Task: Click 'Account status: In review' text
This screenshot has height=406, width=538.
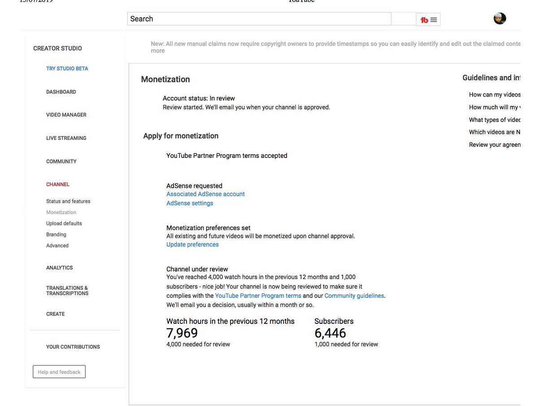Action: pyautogui.click(x=199, y=98)
